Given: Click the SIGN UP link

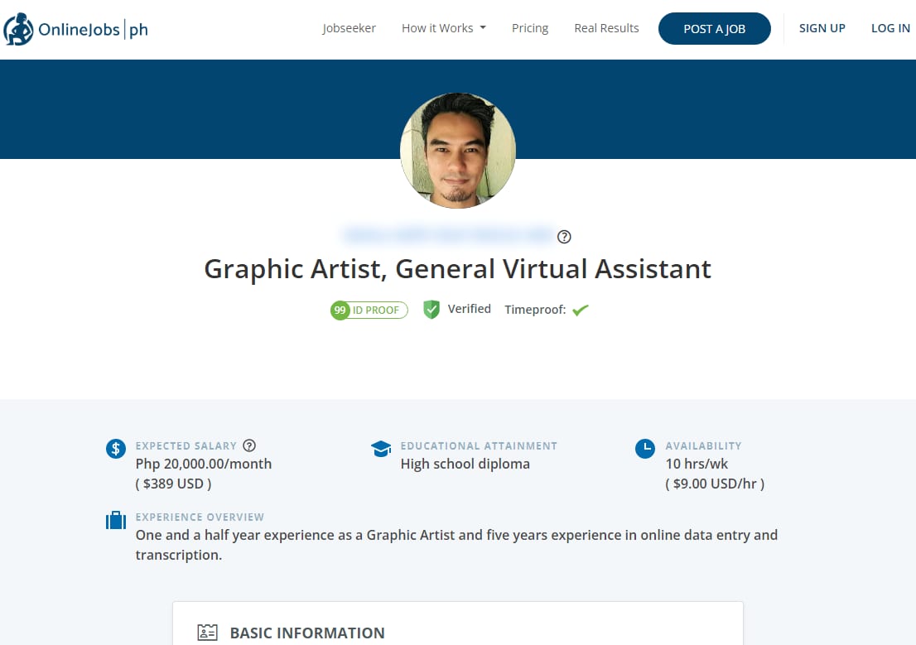Looking at the screenshot, I should 822,27.
